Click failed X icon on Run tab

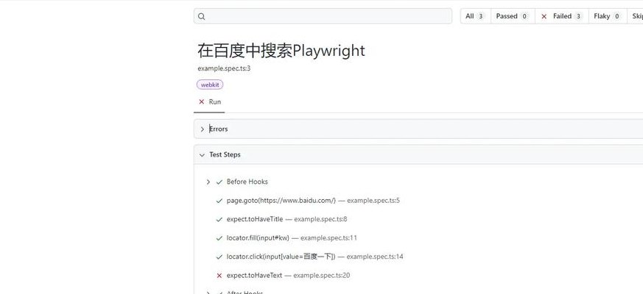click(x=201, y=102)
